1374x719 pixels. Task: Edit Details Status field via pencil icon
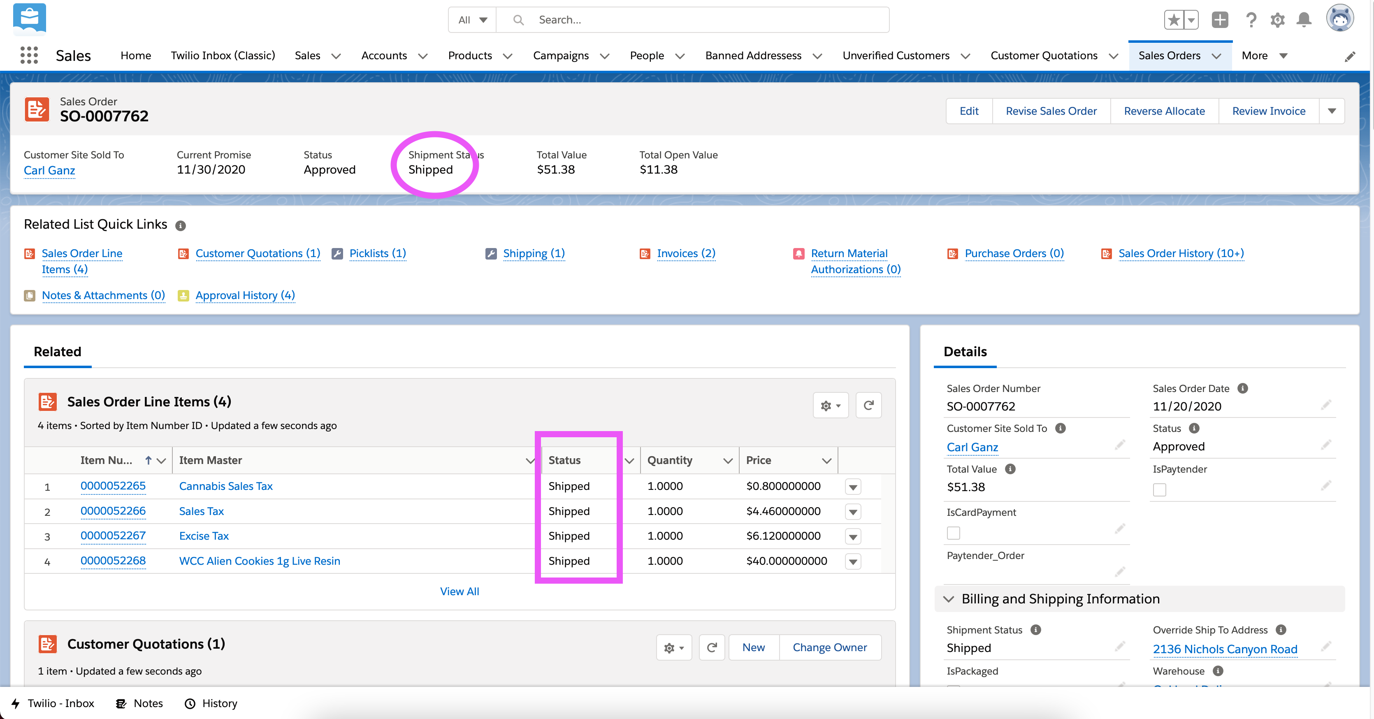click(x=1326, y=445)
